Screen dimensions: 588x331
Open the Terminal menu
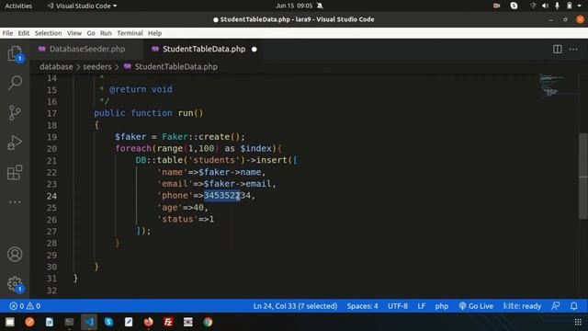[x=130, y=33]
